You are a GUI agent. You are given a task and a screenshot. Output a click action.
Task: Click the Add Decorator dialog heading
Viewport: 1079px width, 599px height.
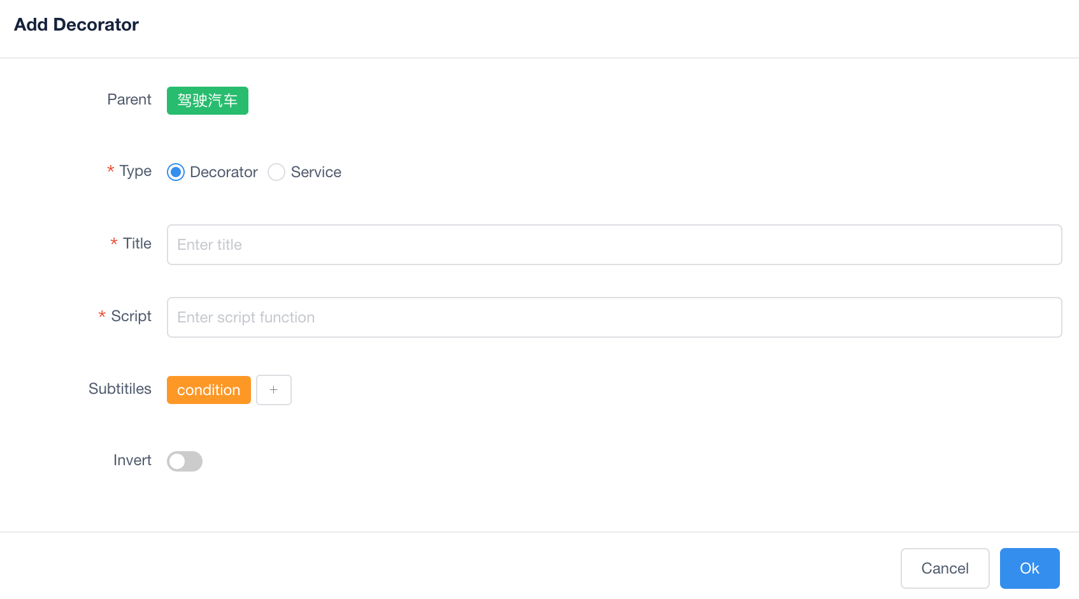click(76, 25)
